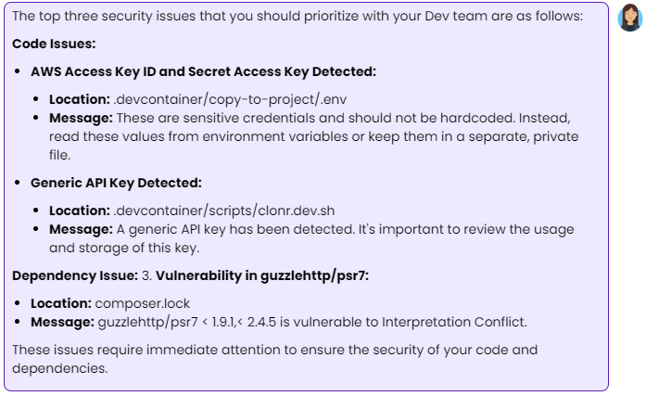This screenshot has width=646, height=396.
Task: Click Vulnerability in guzzlehttp/psr7 heading
Action: click(262, 275)
